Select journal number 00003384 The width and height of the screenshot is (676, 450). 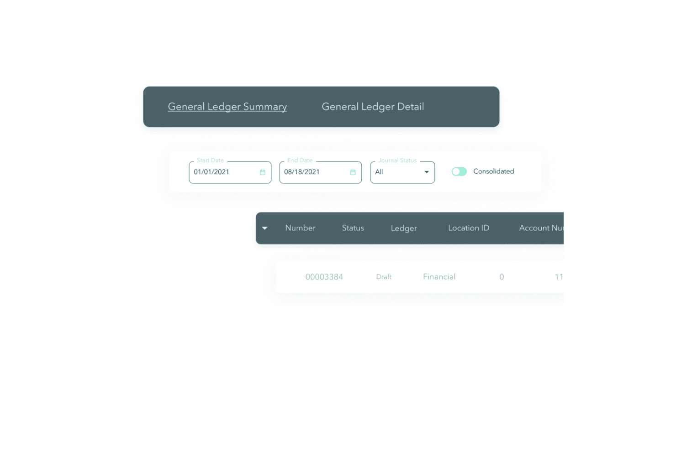coord(324,277)
